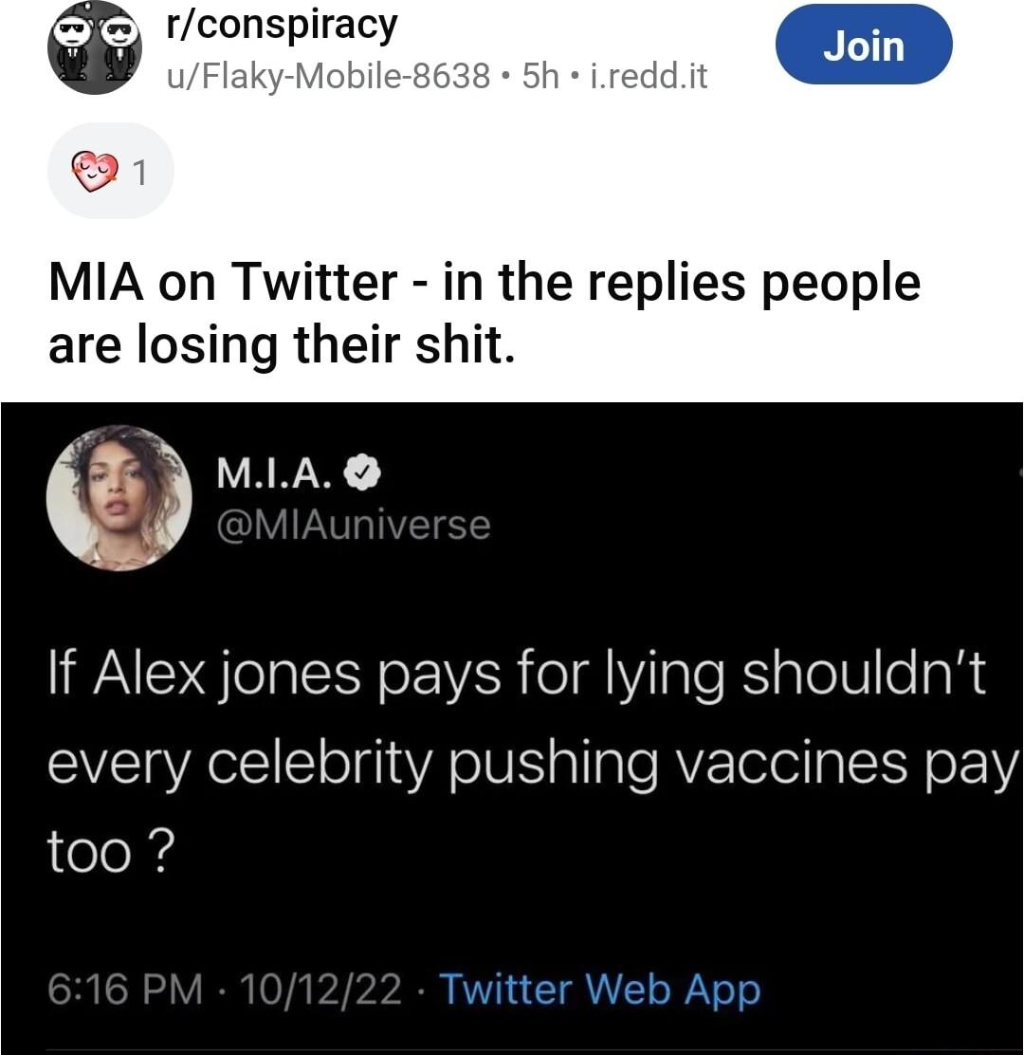Click the heart award icon
Image resolution: width=1024 pixels, height=1055 pixels.
coord(95,172)
